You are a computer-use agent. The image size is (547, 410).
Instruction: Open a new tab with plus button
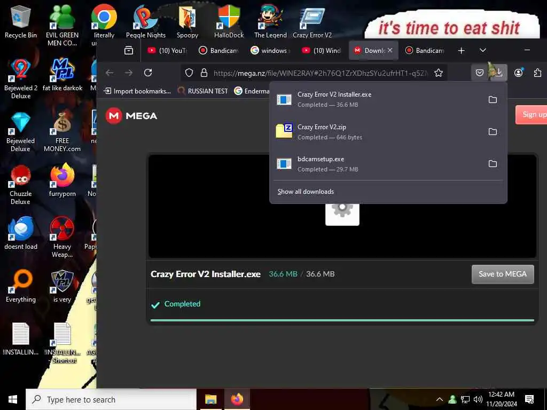(461, 51)
